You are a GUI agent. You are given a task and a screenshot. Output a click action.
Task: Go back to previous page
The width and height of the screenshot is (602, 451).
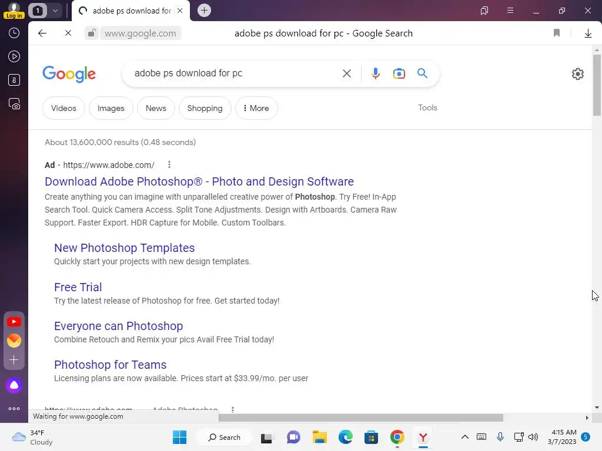42,33
